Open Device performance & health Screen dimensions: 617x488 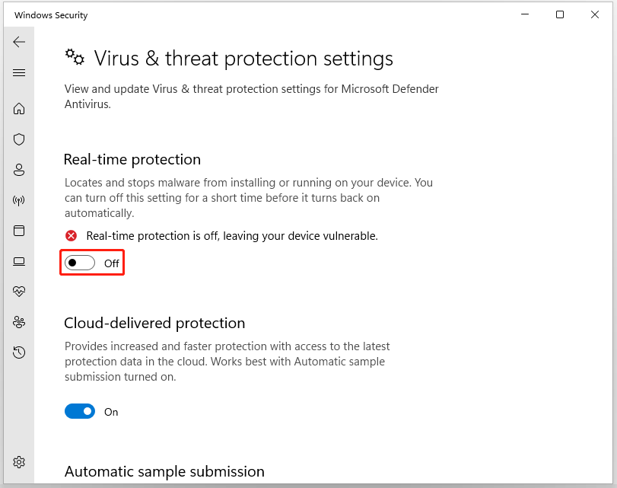point(19,291)
